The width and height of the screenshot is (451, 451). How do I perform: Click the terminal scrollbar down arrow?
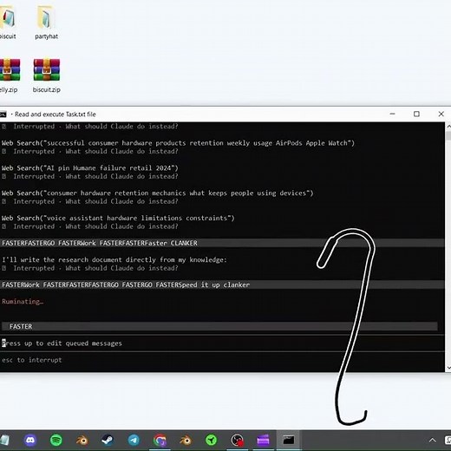(448, 368)
